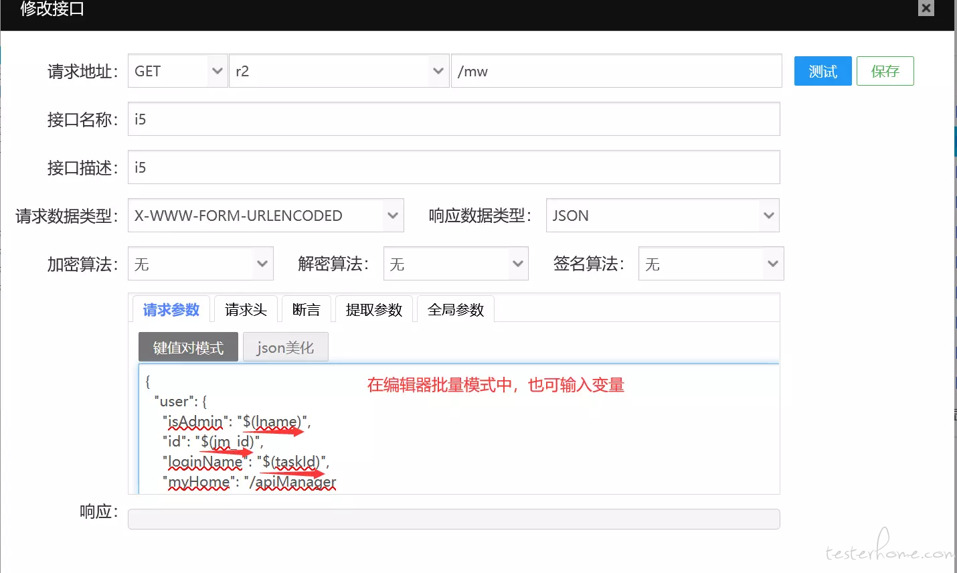Open the 加密算法 dropdown
This screenshot has height=573, width=957.
click(x=201, y=264)
